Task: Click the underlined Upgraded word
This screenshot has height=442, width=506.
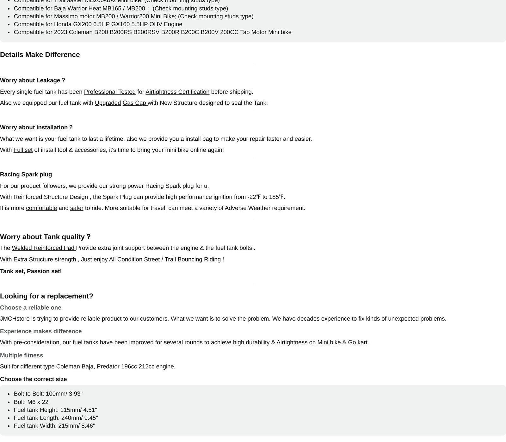Action: [x=108, y=103]
